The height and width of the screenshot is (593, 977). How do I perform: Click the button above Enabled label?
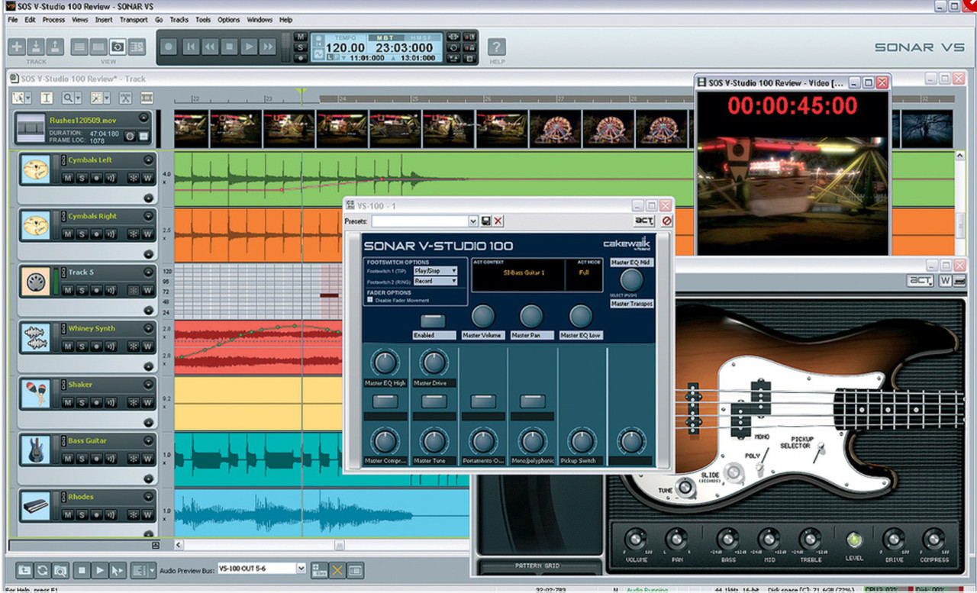click(x=433, y=321)
